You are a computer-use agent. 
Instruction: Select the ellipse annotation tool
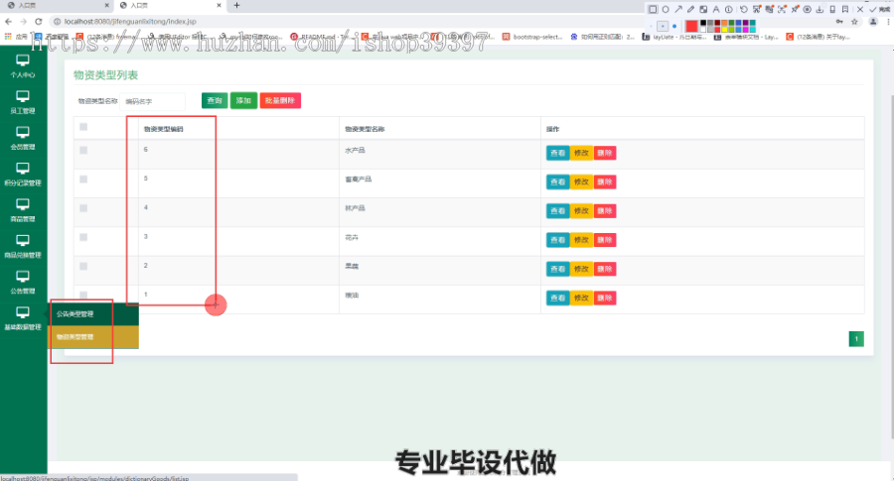coord(666,9)
